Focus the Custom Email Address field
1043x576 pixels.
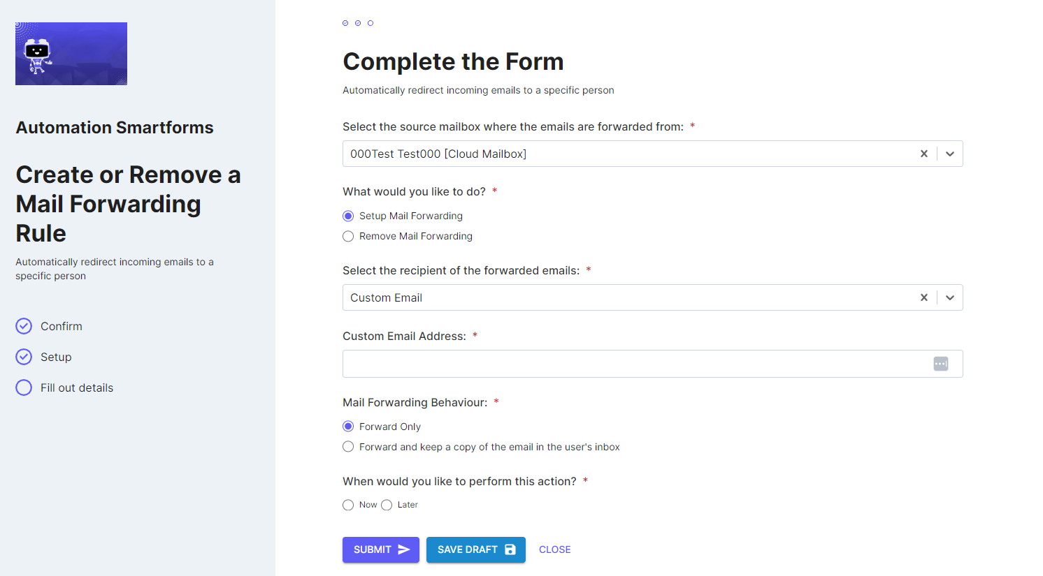653,364
